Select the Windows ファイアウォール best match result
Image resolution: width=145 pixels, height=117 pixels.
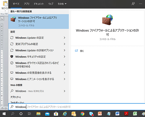point(39,21)
